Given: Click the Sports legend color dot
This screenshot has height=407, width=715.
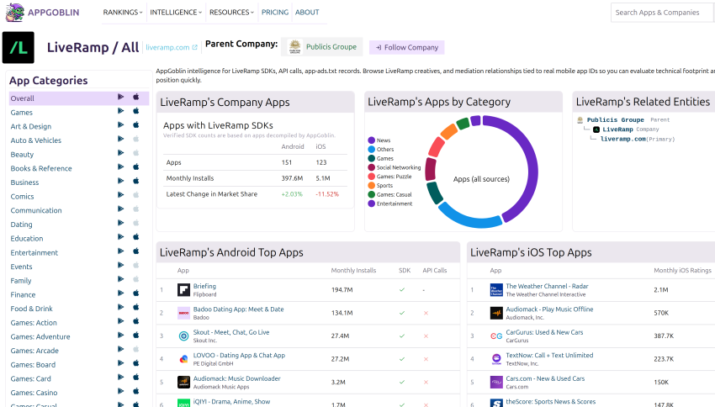Looking at the screenshot, I should point(372,186).
